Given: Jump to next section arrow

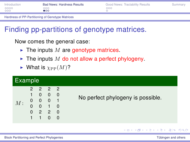Looking at the screenshot, I should click(x=165, y=130).
